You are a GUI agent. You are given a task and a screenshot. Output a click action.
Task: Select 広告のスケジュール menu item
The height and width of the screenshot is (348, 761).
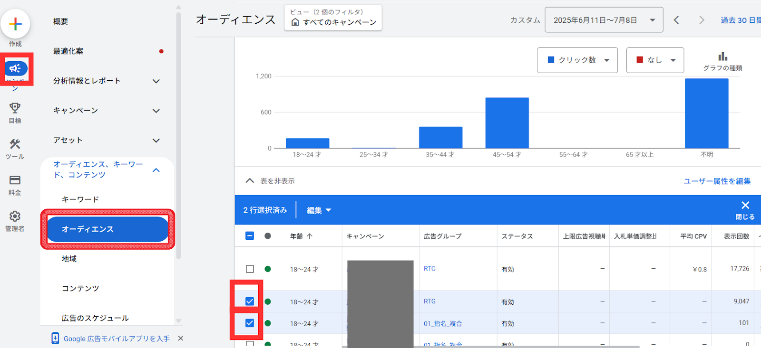[95, 318]
